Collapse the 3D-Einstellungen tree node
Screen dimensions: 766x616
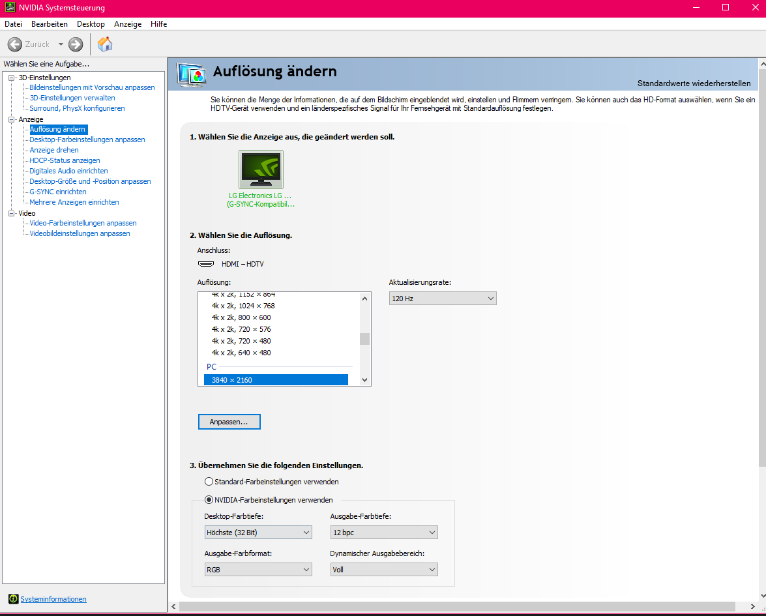12,78
